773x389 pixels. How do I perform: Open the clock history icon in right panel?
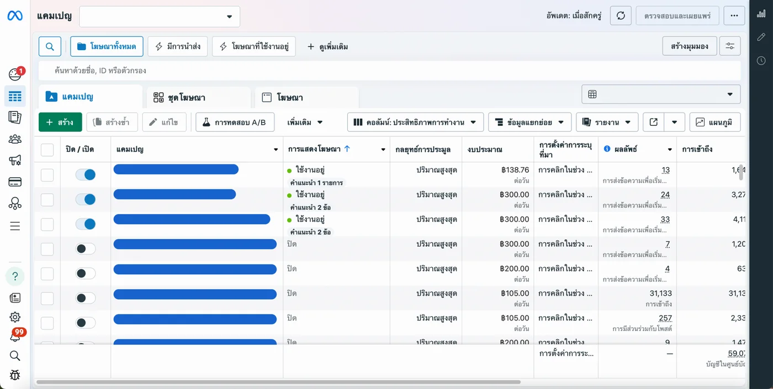761,61
